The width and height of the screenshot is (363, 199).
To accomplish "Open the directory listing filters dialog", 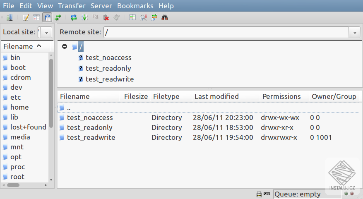I will [x=132, y=17].
